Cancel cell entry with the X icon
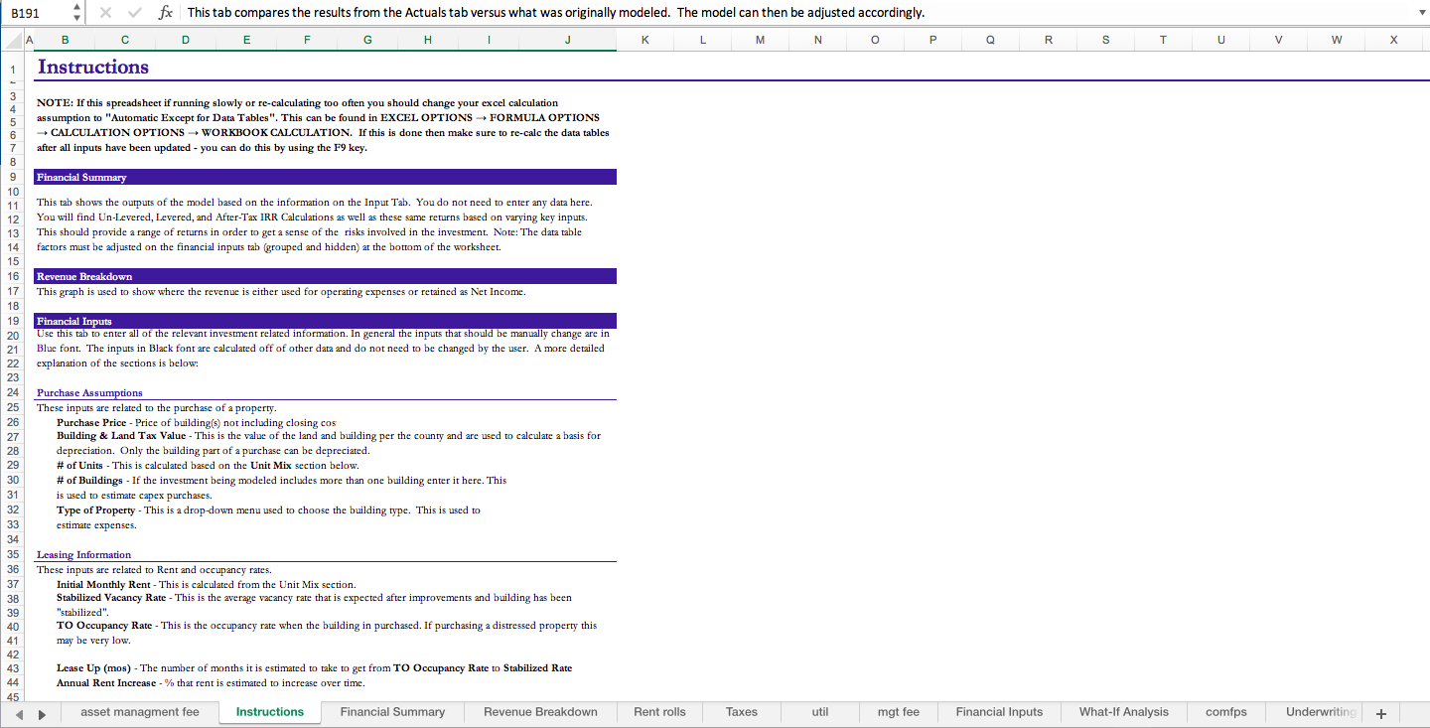 click(107, 12)
